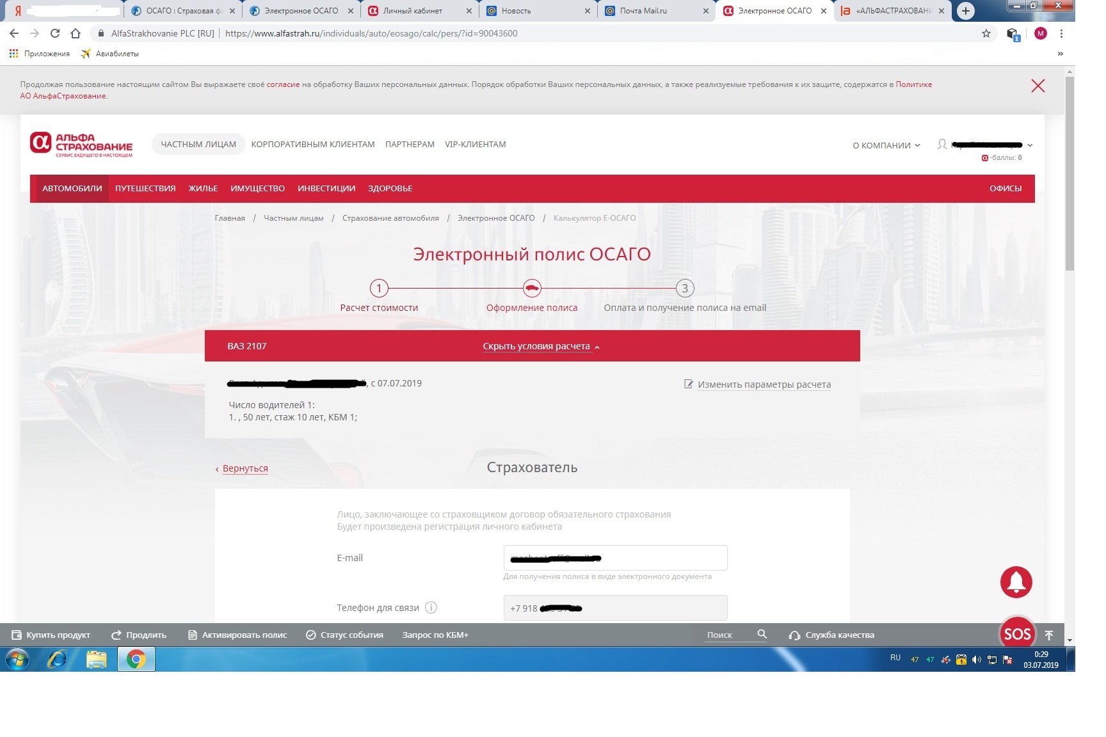Select КОРПОРАТИВНЫМ КЛИЕНТАМ tab
1106x737 pixels.
(x=313, y=145)
